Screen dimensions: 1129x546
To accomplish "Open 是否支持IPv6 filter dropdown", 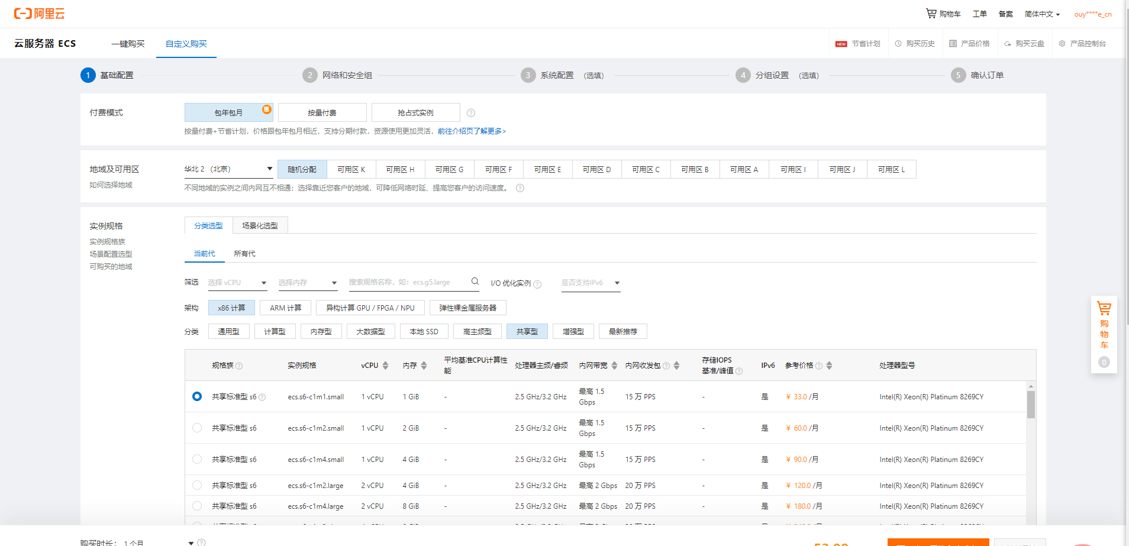I will (x=591, y=283).
